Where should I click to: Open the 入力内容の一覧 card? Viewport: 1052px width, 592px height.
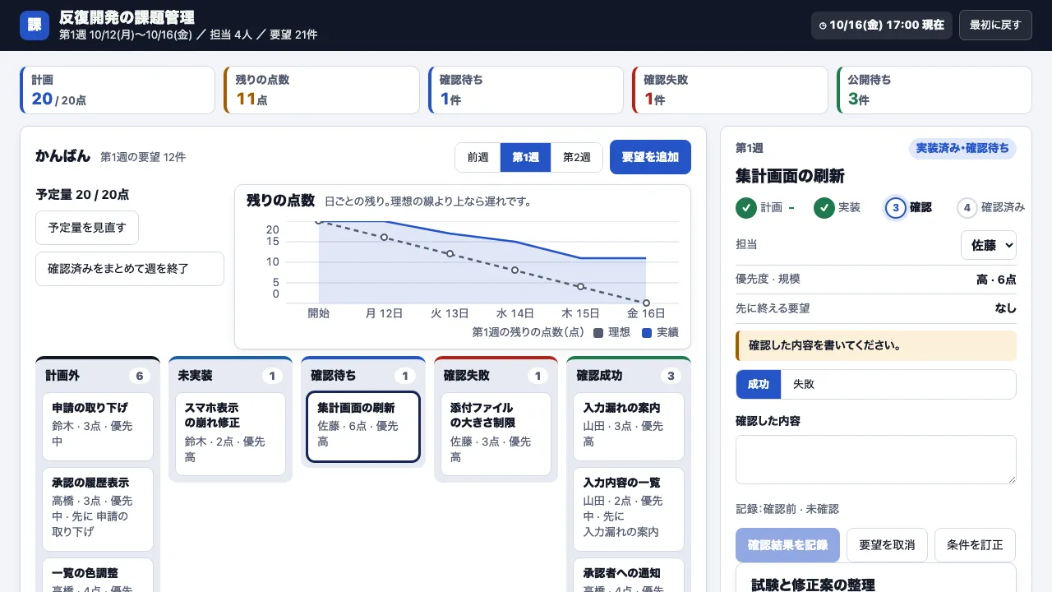[x=629, y=509]
